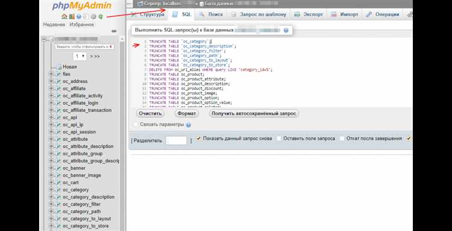Reload navigation panel with green arrow icon
This screenshot has height=231, width=452.
(x=100, y=17)
